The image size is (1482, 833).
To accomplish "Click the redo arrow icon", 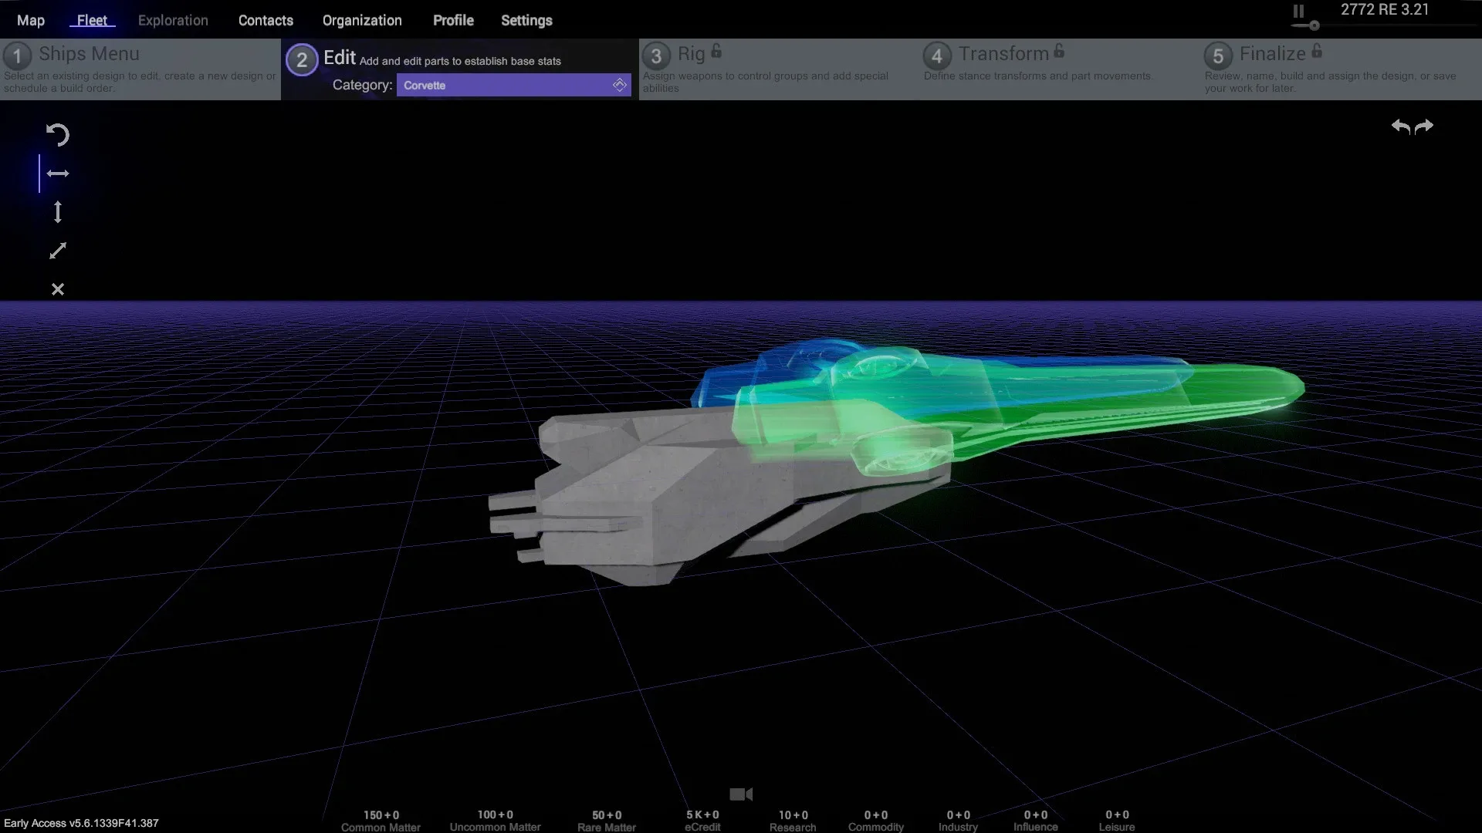I will coord(1425,126).
